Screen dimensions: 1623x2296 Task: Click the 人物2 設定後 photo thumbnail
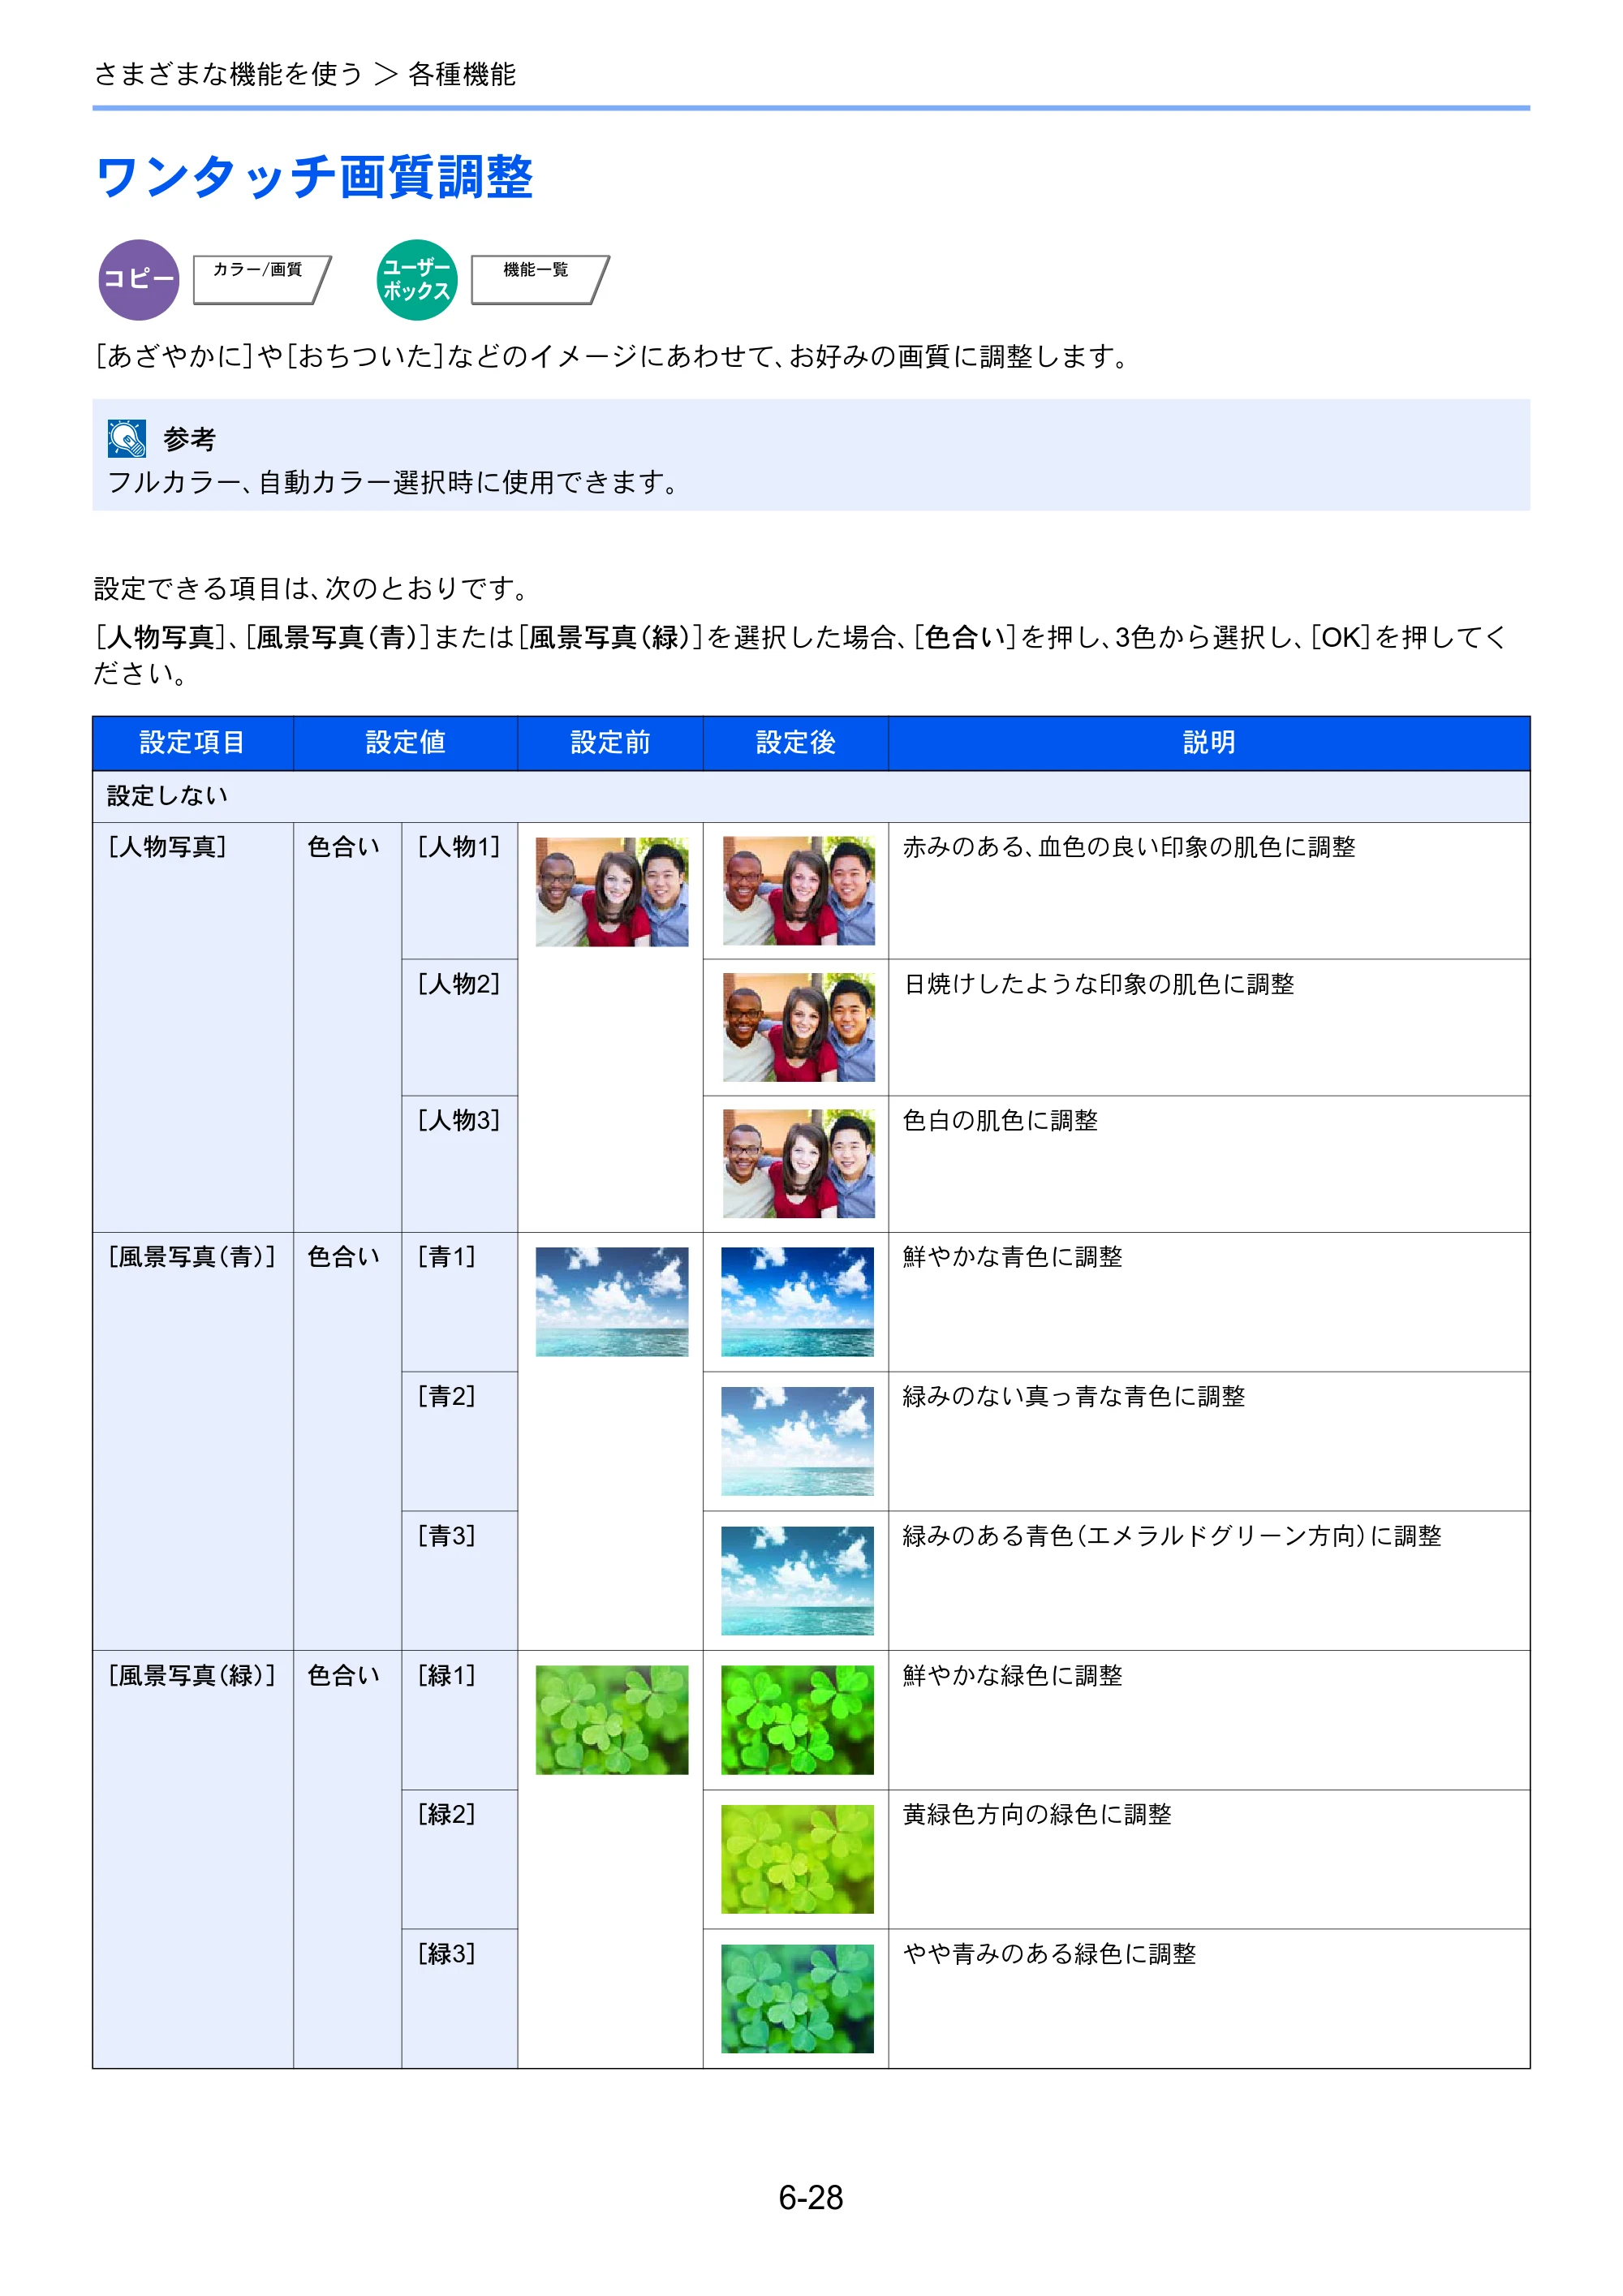pos(798,1027)
